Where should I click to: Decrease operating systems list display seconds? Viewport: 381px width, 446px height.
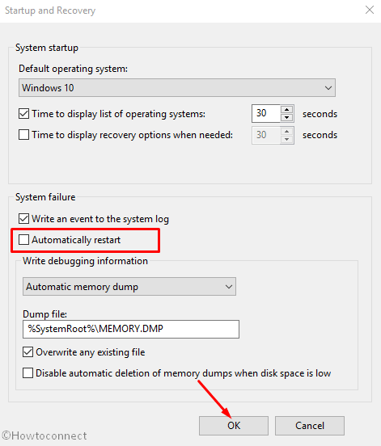pyautogui.click(x=286, y=117)
